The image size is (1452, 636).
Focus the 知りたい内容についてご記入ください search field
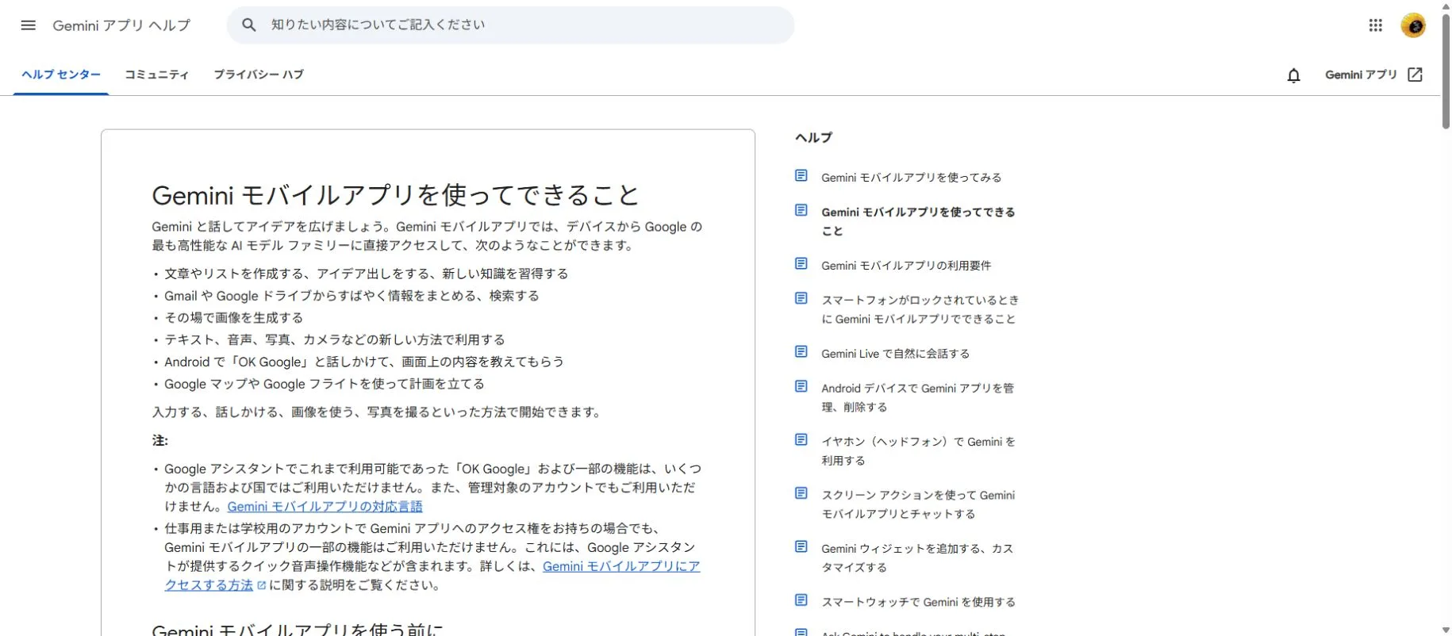(x=510, y=25)
